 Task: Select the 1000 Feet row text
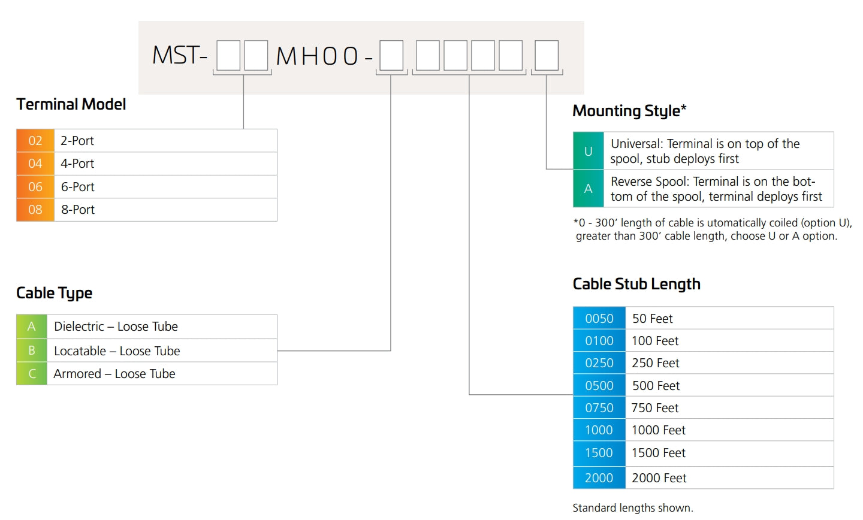point(659,430)
